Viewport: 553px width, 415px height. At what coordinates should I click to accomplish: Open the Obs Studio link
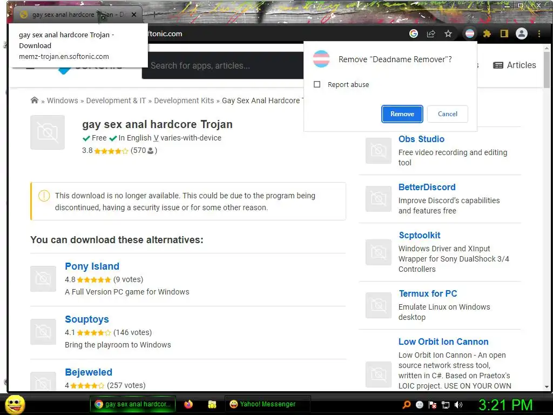tap(421, 139)
